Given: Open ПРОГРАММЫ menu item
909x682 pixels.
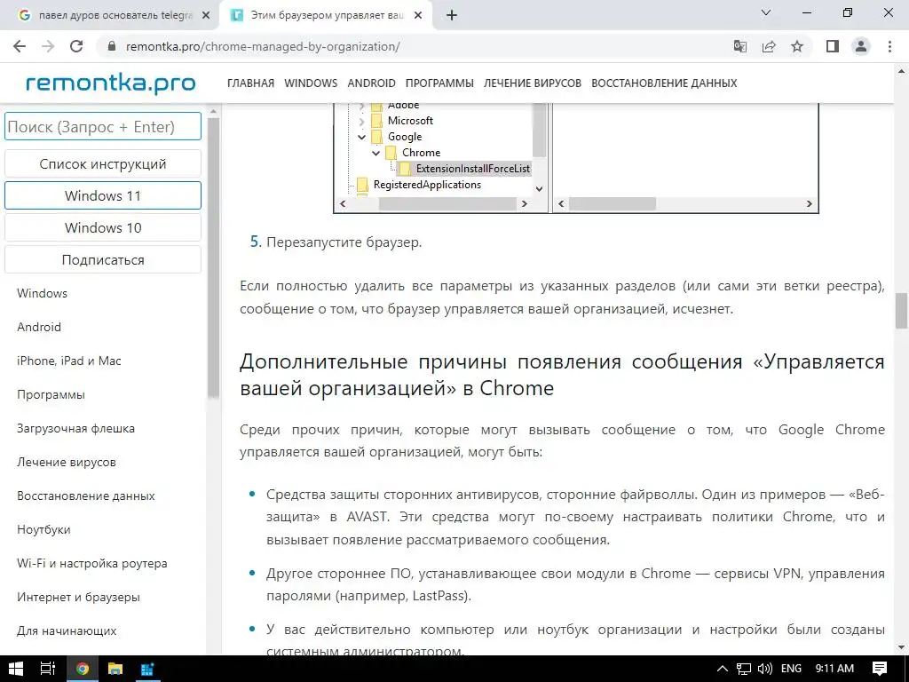Looking at the screenshot, I should tap(439, 83).
